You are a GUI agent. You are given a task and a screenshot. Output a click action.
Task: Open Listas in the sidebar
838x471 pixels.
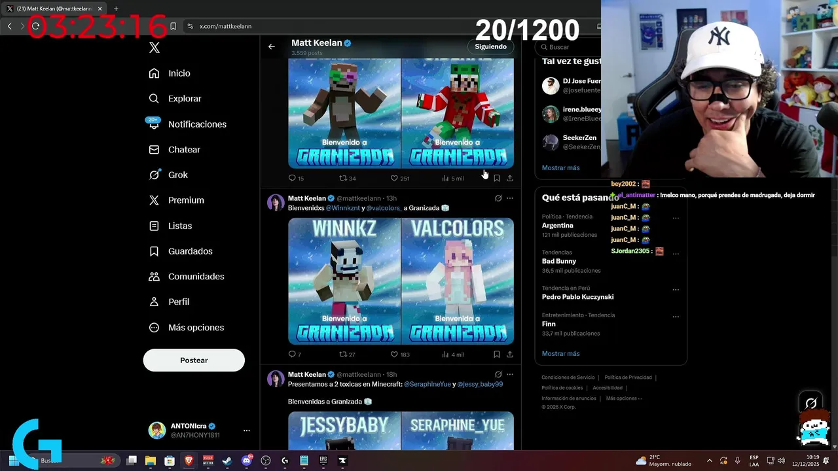coord(170,226)
